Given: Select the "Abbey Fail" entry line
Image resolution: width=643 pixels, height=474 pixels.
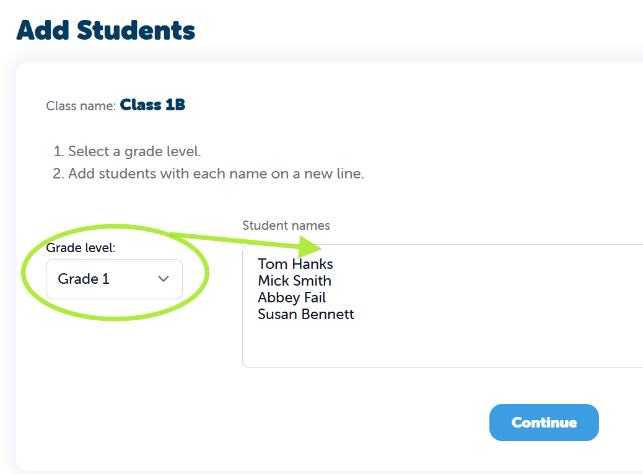Looking at the screenshot, I should point(292,297).
